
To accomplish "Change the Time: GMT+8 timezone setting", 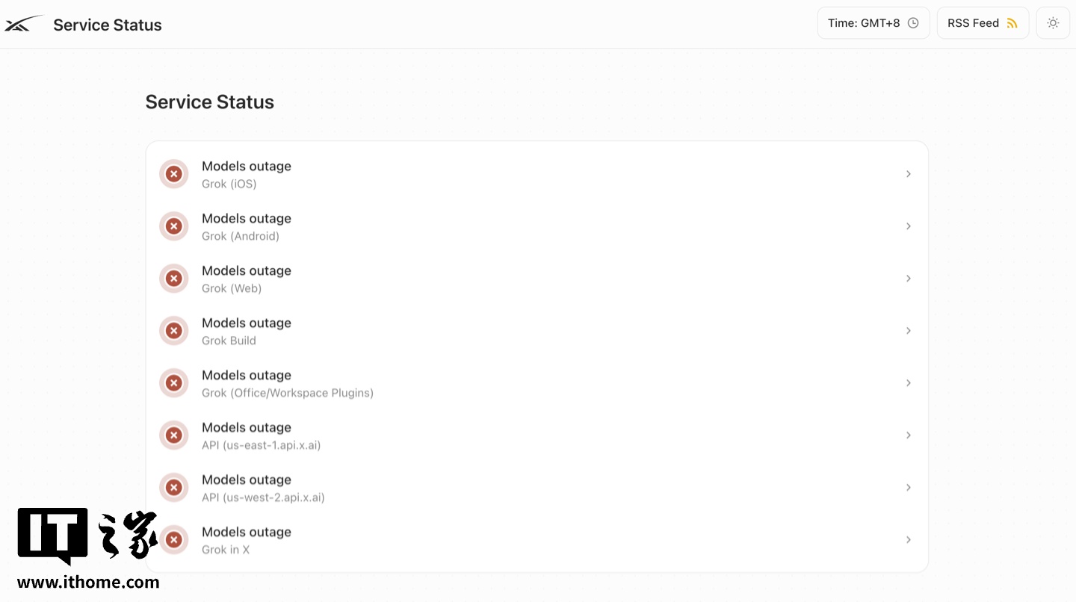I will click(874, 23).
